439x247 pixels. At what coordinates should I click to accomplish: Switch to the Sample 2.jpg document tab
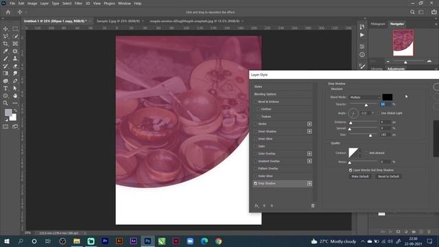118,21
